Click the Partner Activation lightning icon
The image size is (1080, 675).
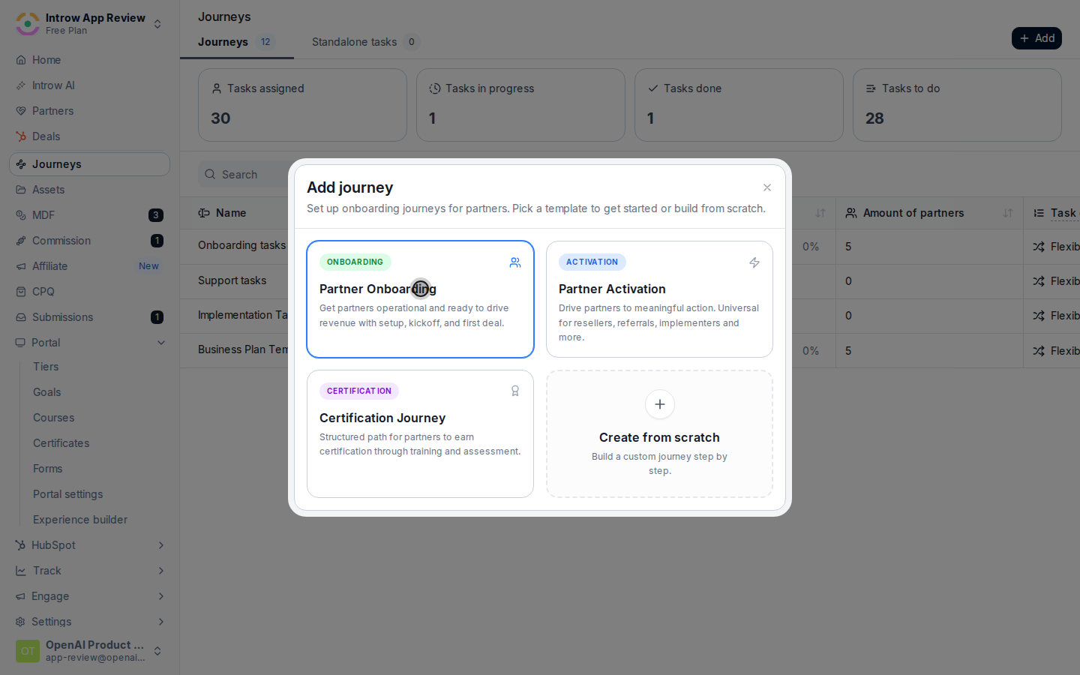(754, 262)
